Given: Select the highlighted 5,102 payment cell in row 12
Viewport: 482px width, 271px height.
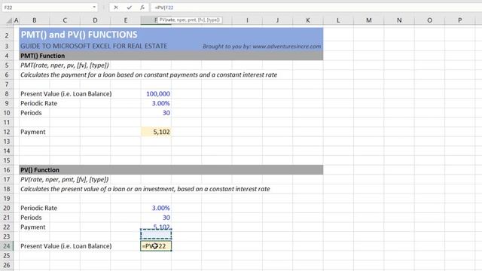Looking at the screenshot, I should (156, 132).
